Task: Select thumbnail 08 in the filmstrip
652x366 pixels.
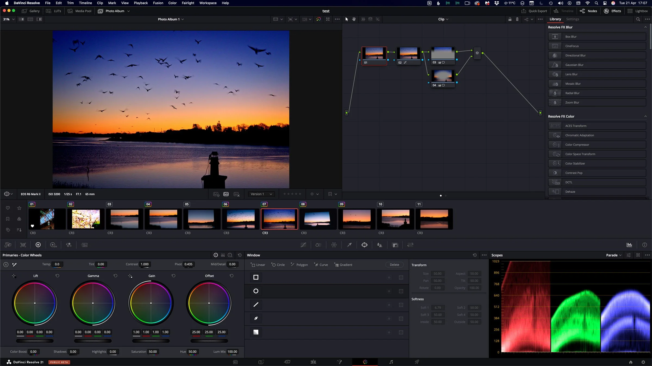Action: click(x=318, y=219)
